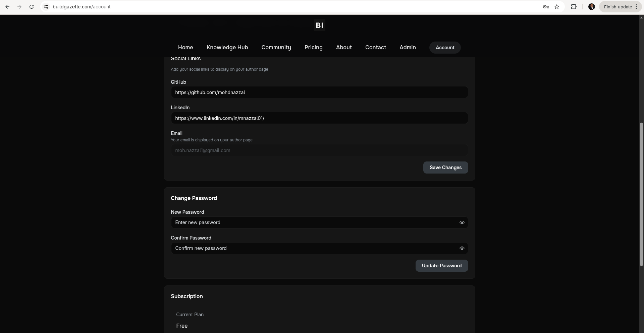Click the disabled Email field
Image resolution: width=644 pixels, height=333 pixels.
click(319, 150)
